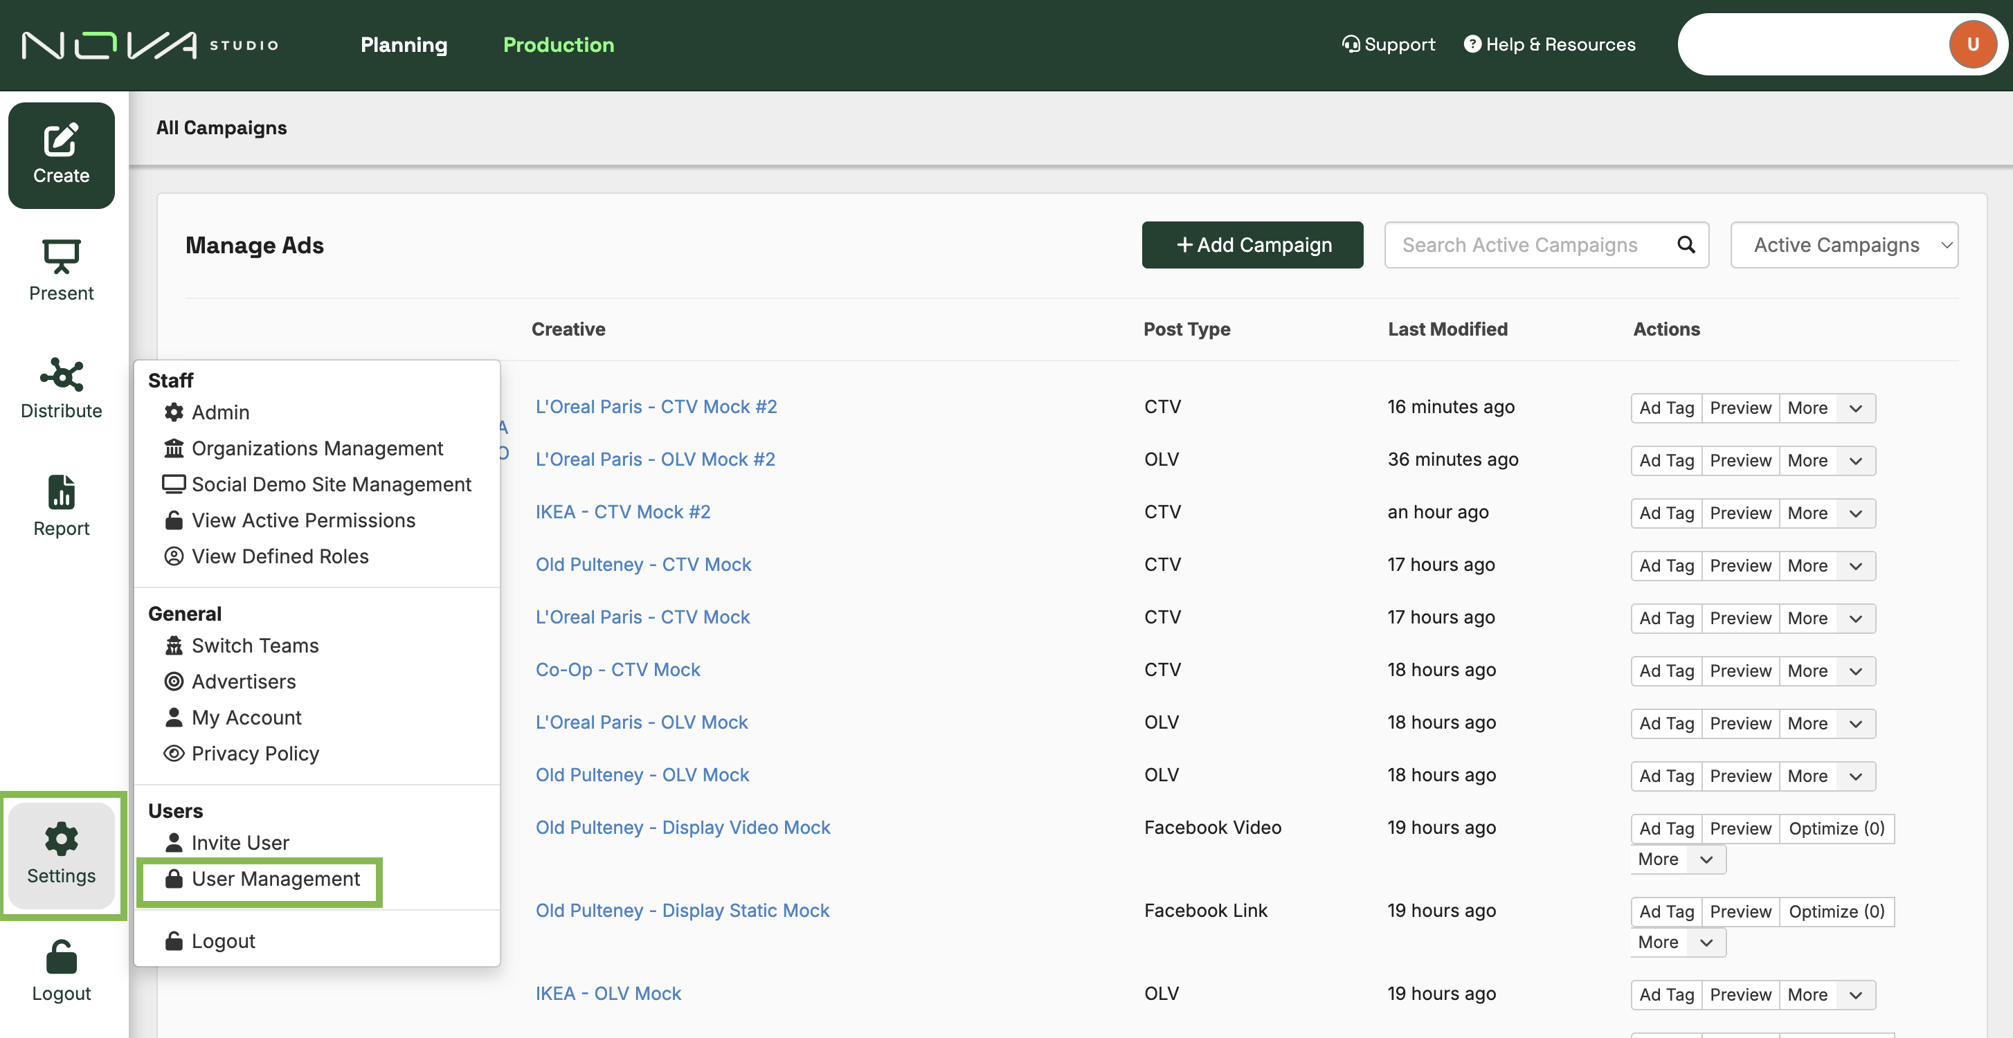Click the Privacy Policy eye icon
Image resolution: width=2013 pixels, height=1038 pixels.
(174, 753)
